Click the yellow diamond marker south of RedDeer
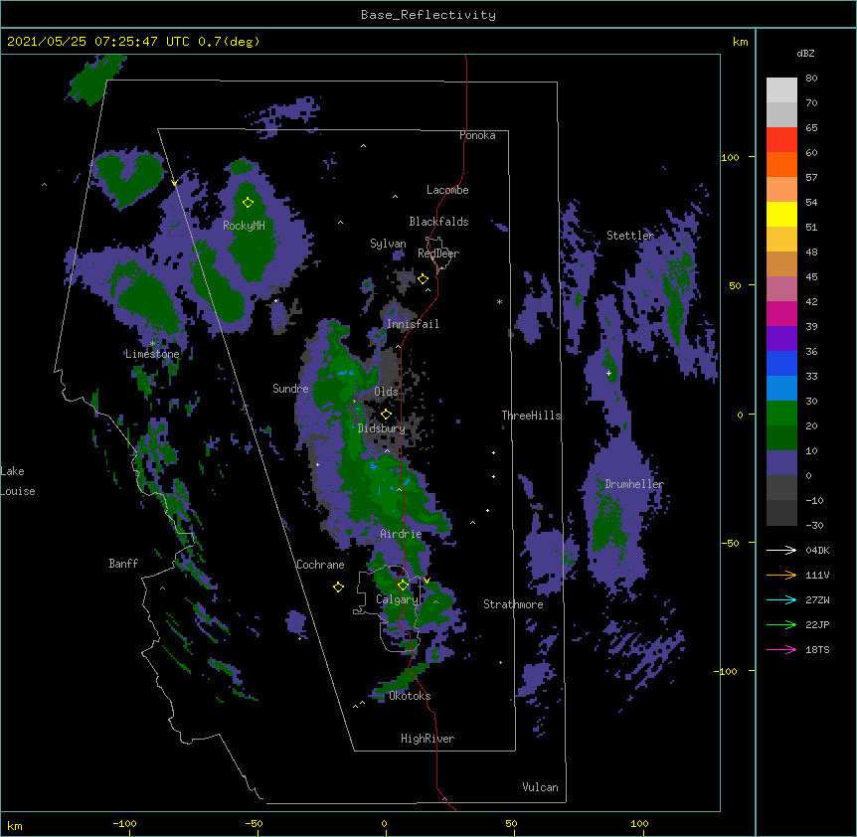The height and width of the screenshot is (837, 857). 424,279
